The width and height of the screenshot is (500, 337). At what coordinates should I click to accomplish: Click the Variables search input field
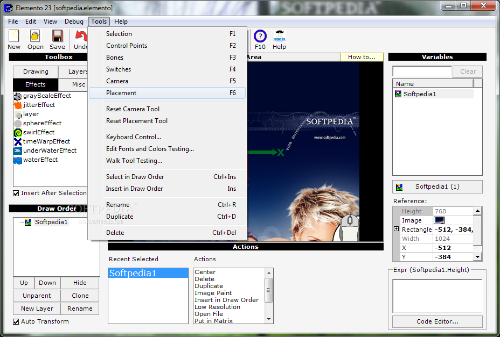click(x=422, y=71)
